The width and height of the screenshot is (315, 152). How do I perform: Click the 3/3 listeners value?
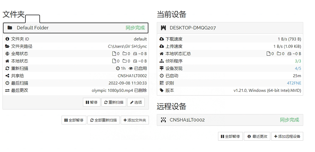[298, 61]
